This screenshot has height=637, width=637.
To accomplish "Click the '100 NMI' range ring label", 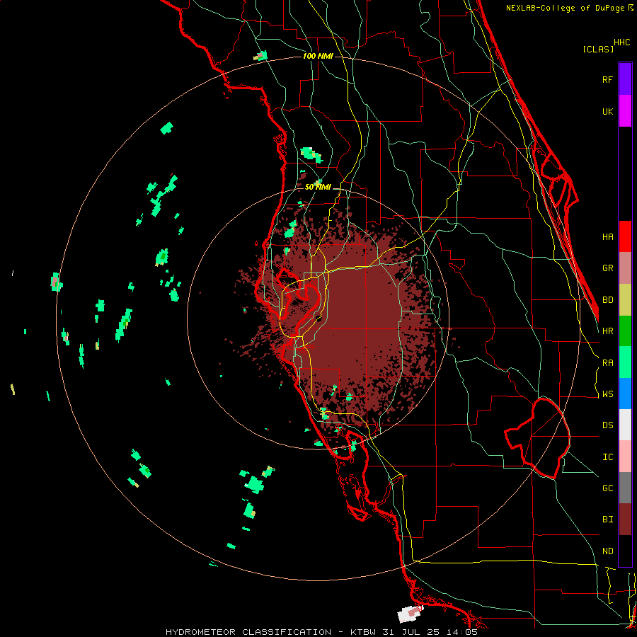I will click(x=318, y=56).
